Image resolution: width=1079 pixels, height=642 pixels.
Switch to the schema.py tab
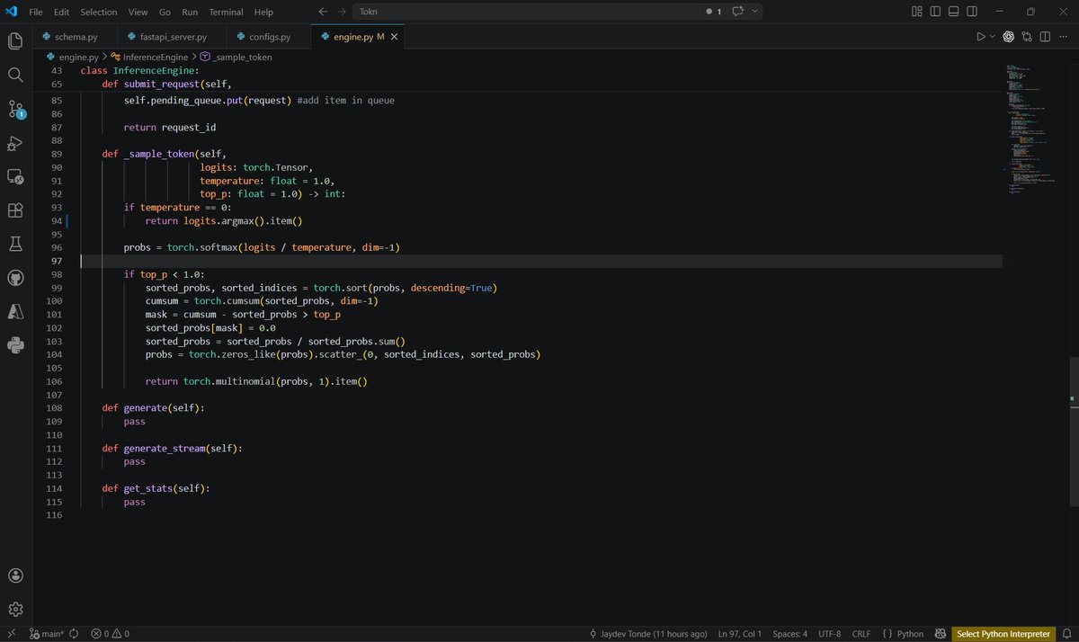(76, 37)
